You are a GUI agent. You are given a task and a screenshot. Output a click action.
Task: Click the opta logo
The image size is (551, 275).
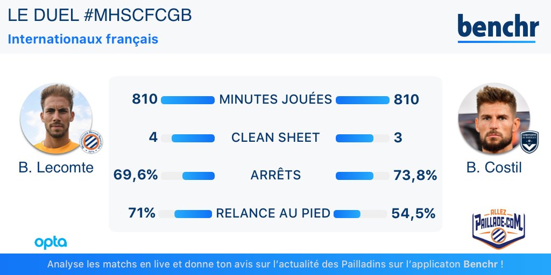[51, 243]
